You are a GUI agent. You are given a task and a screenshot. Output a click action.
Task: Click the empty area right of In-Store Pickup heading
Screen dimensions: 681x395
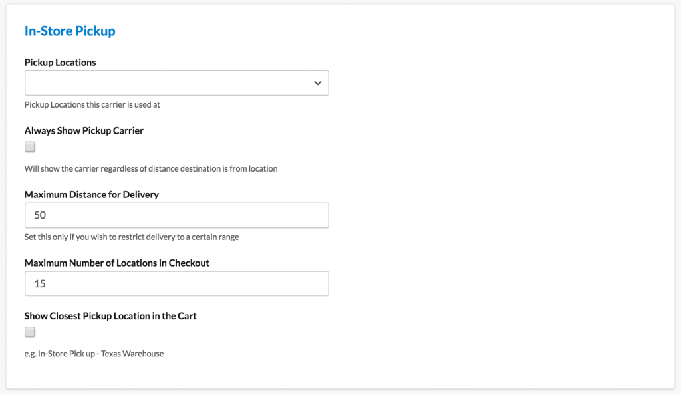point(399,31)
